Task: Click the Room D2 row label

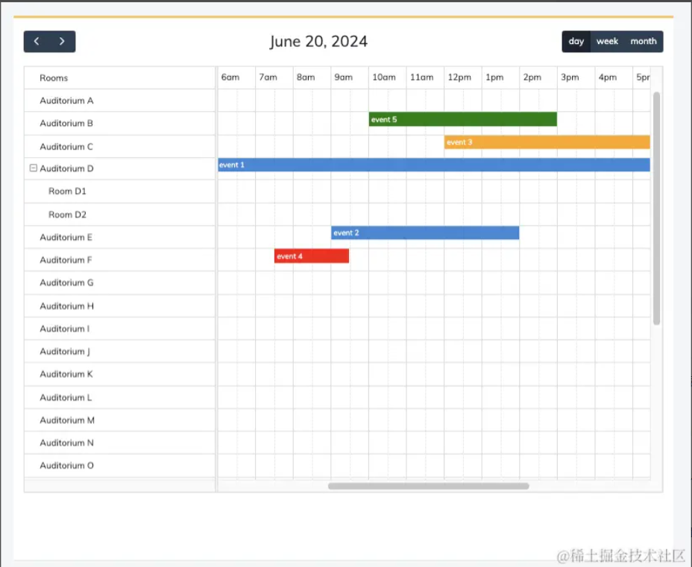Action: [67, 215]
